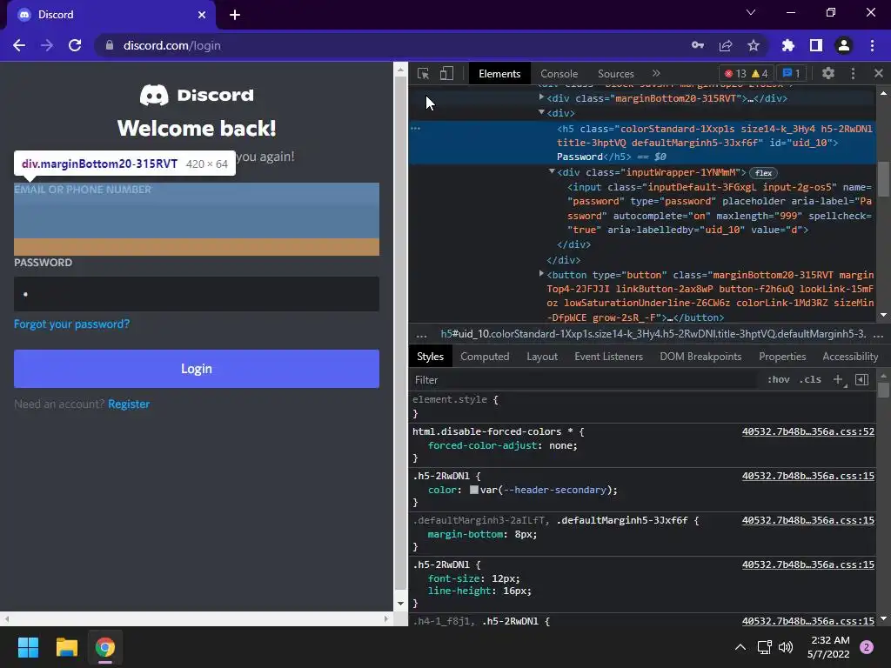Click the Discord password field

[197, 294]
